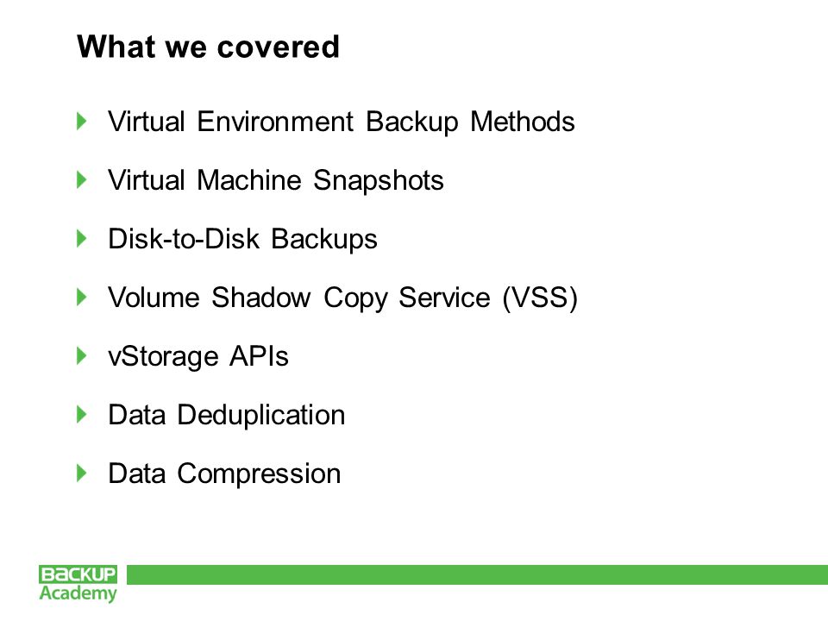The height and width of the screenshot is (621, 828).
Task: Click the 'vStorage APIs' bullet text
Action: click(198, 357)
